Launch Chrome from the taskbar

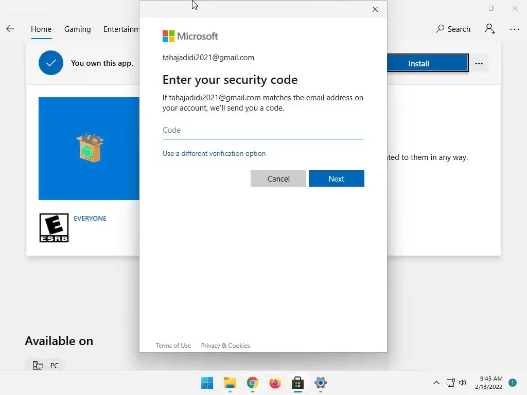tap(252, 383)
